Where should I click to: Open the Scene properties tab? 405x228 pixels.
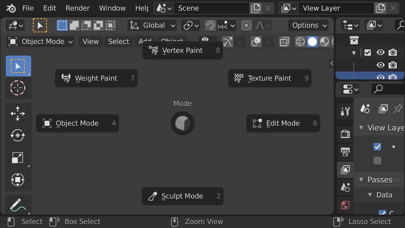[345, 187]
